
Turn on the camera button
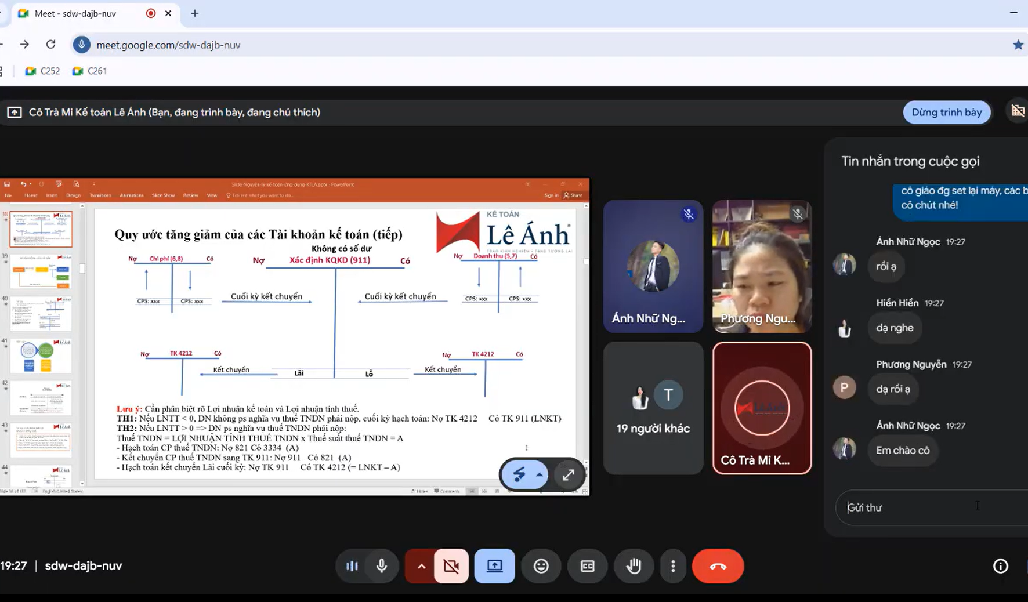click(x=451, y=566)
